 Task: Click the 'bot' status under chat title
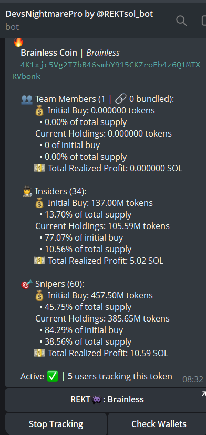[12, 27]
